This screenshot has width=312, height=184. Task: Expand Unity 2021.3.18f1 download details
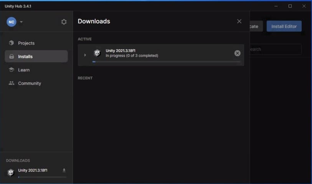[85, 55]
